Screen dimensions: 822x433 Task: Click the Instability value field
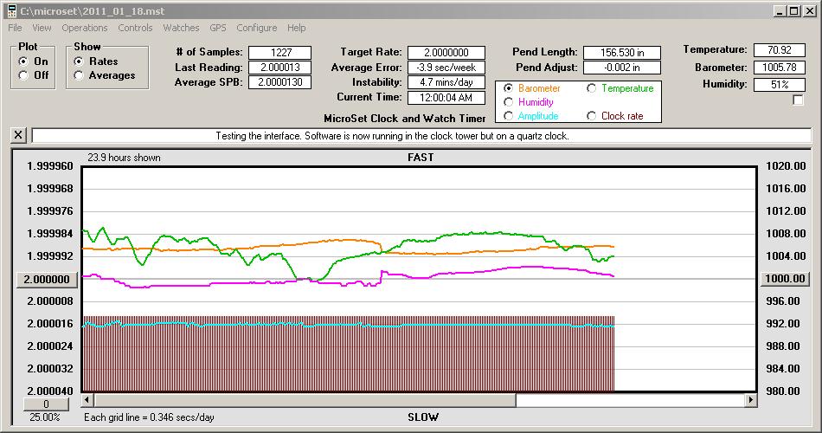click(x=446, y=82)
